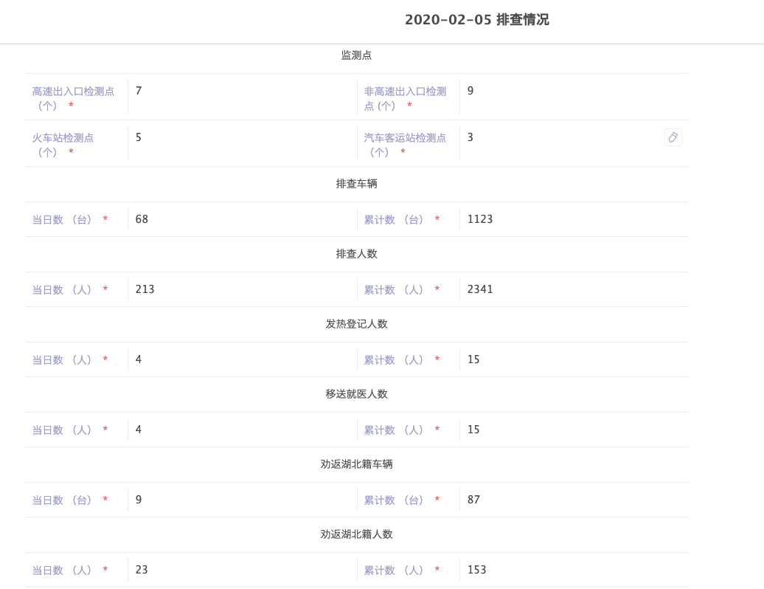Click 累计数（台） label under 劝返湖北籍车辆
The image size is (764, 589).
pos(394,500)
